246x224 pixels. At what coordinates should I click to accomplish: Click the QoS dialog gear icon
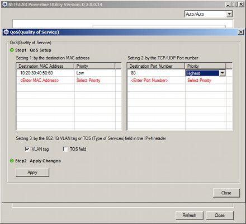[x=6, y=32]
